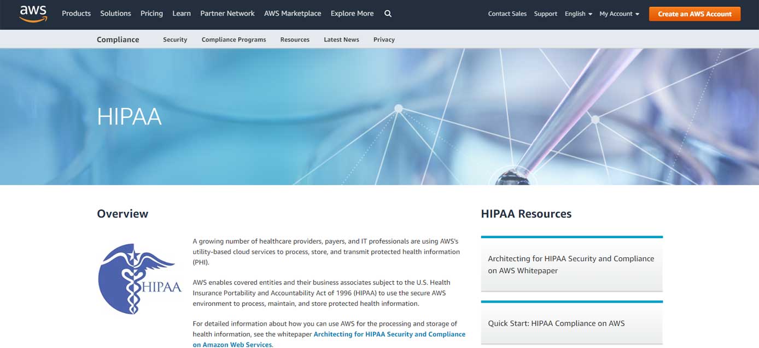The height and width of the screenshot is (348, 759).
Task: Select the Latest News tab
Action: point(341,39)
